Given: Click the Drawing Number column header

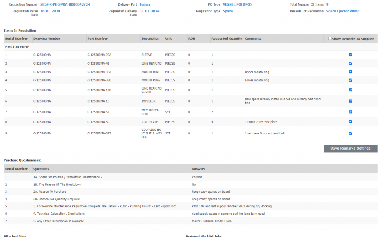Looking at the screenshot, I should point(47,39).
